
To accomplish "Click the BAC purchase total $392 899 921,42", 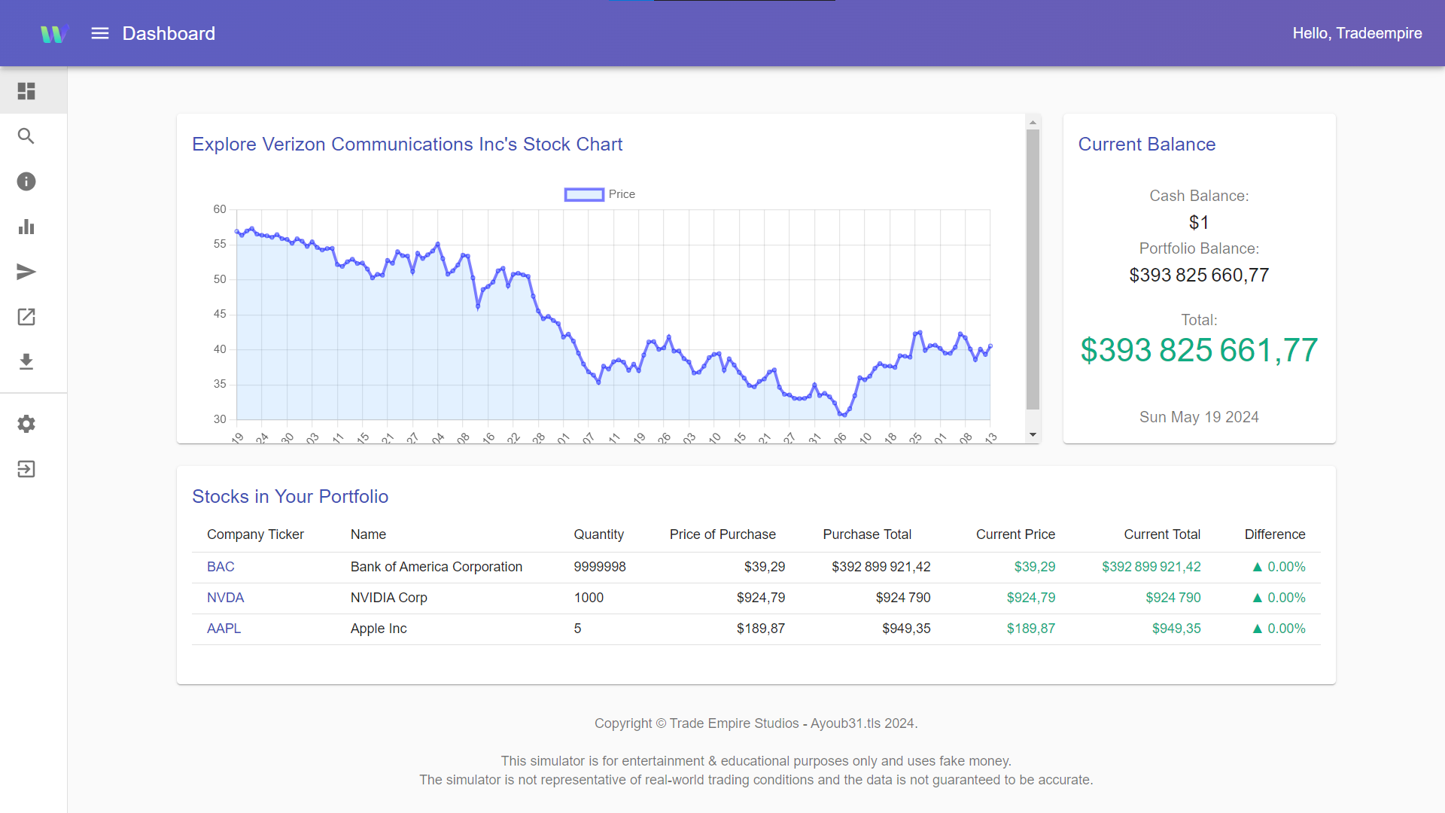I will click(881, 567).
